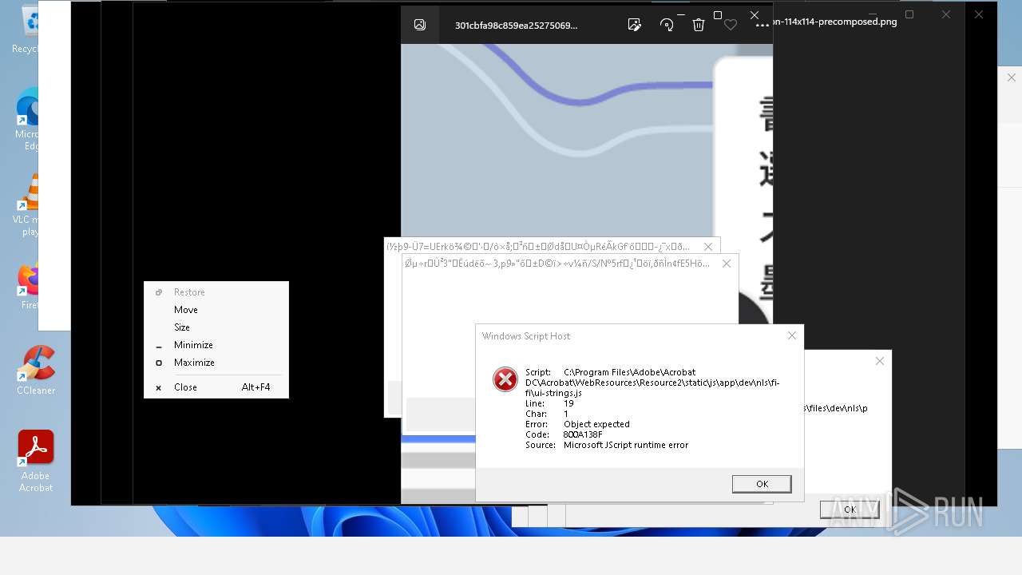Screen dimensions: 1022x575
Task: Launch CCleaner desktop shortcut
Action: (x=36, y=371)
